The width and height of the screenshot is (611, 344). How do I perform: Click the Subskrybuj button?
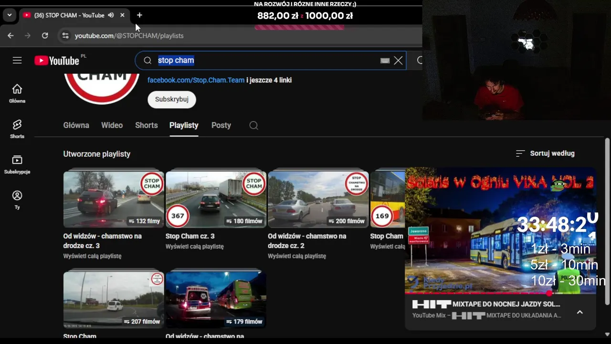(172, 99)
